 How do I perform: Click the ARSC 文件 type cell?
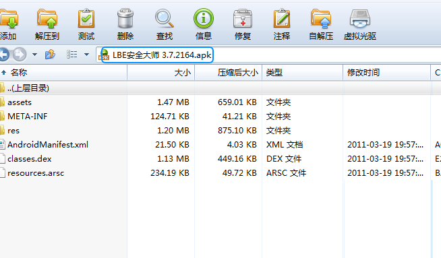(286, 173)
